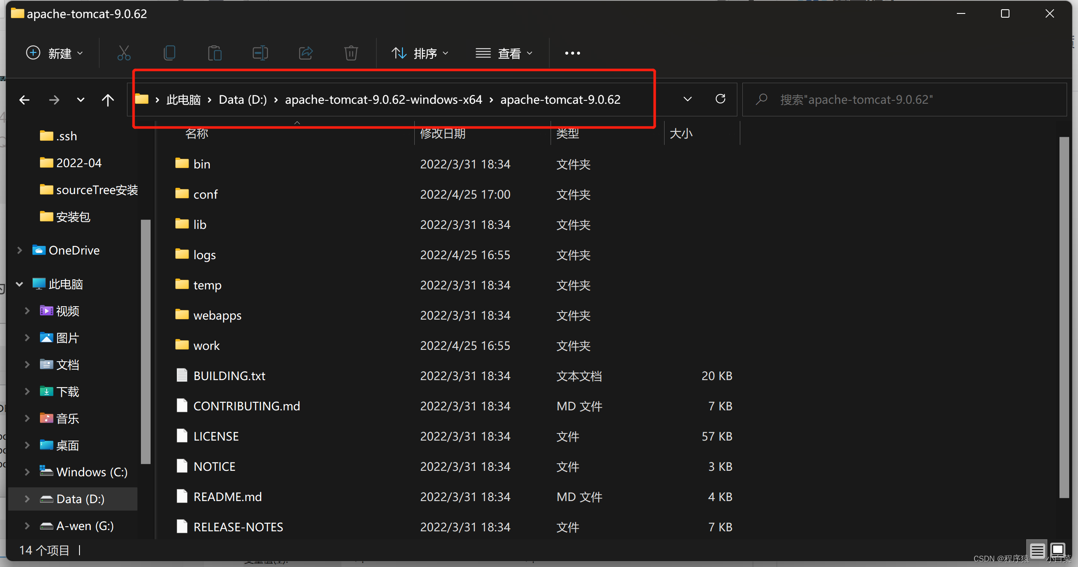
Task: Select the README.md file
Action: pos(454,496)
